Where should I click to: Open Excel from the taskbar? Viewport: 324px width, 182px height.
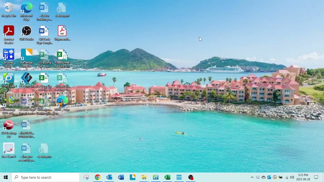(x=167, y=177)
